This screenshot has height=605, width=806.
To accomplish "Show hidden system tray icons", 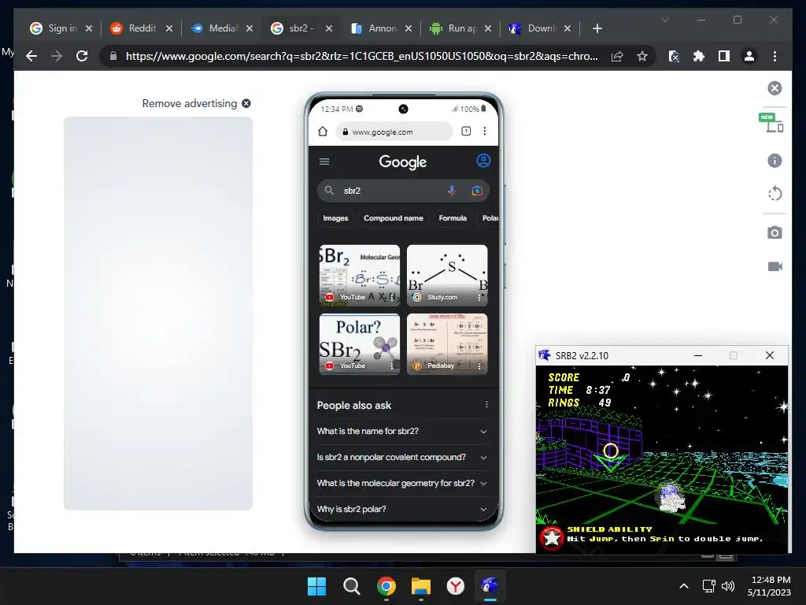I will coord(684,586).
